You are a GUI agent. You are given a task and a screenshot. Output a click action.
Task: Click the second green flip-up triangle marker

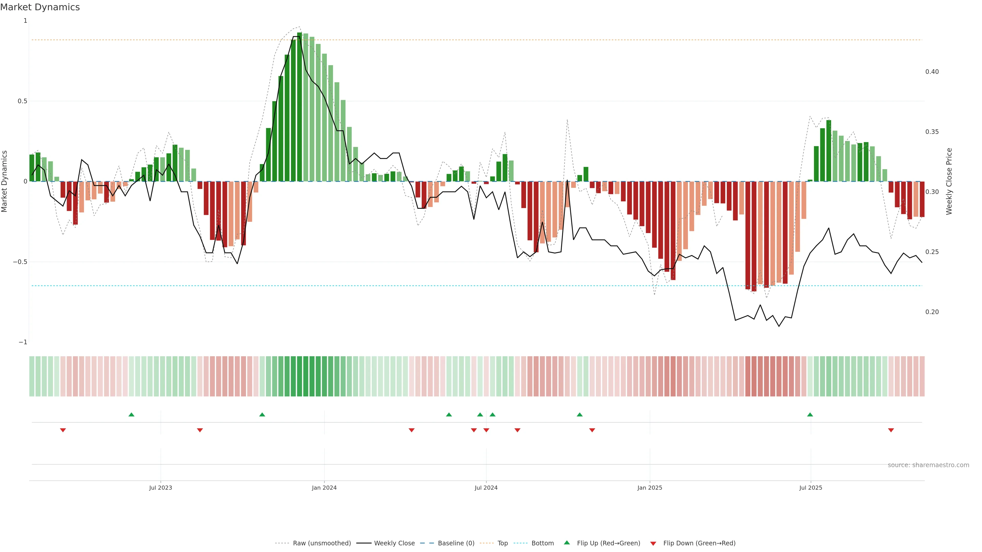pos(262,415)
